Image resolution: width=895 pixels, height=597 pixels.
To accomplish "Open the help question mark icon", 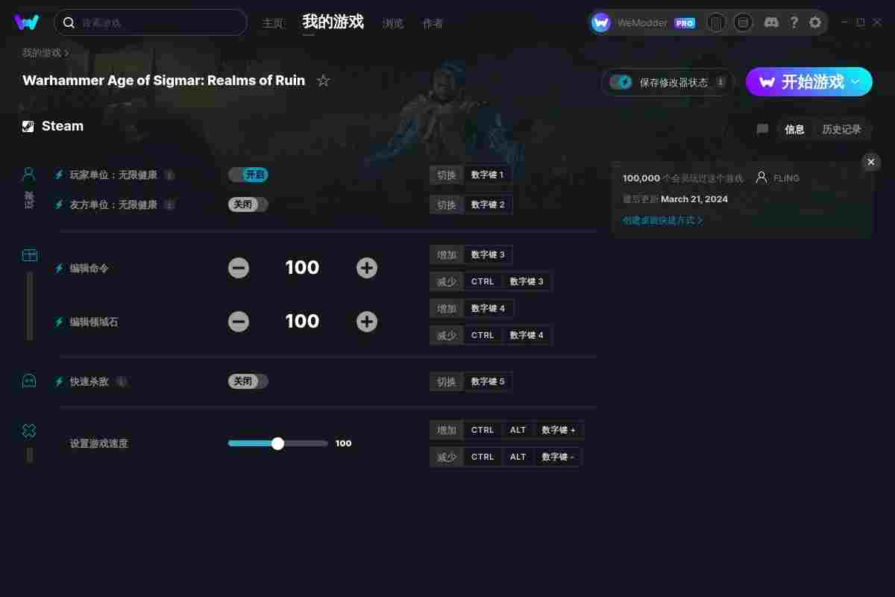I will [x=794, y=22].
